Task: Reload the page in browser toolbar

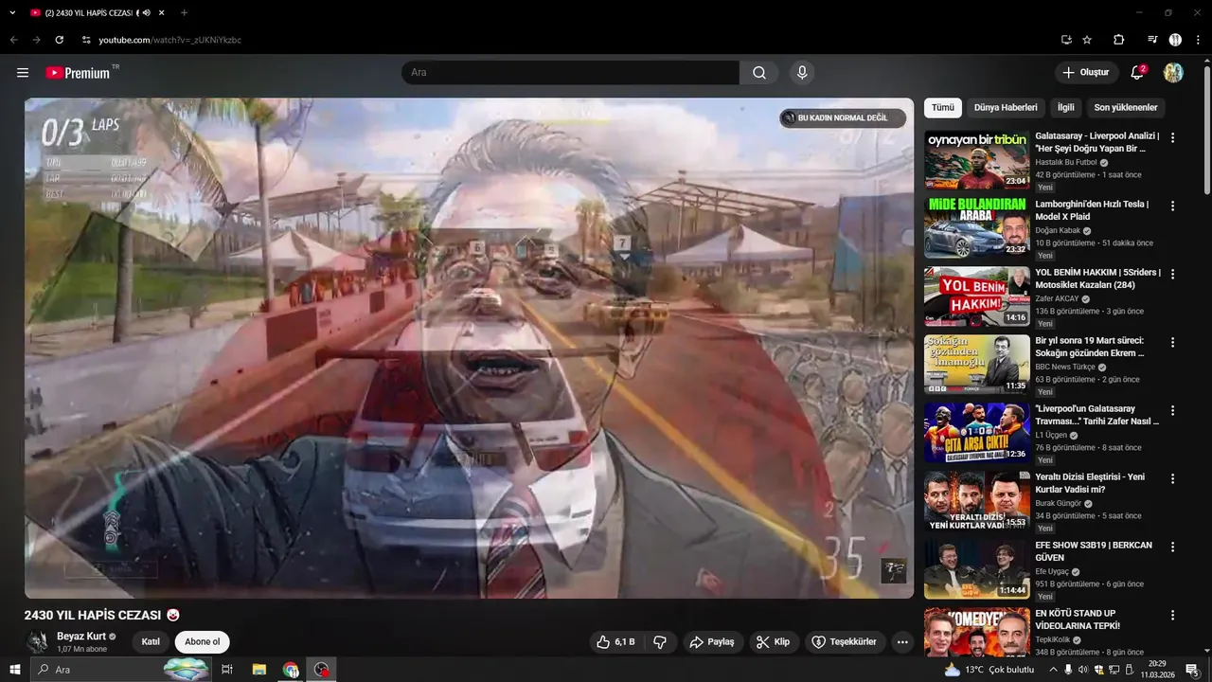Action: 60,40
